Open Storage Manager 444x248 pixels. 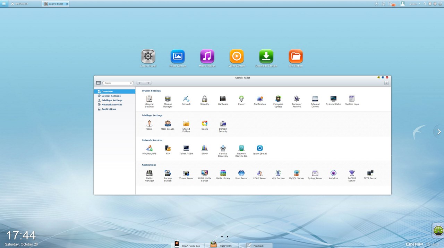(x=168, y=101)
